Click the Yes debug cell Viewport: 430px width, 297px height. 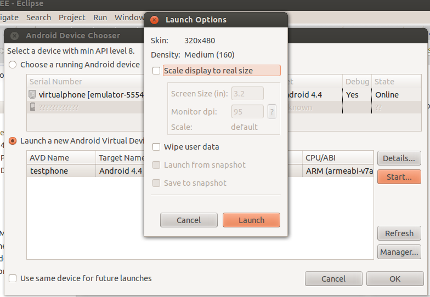pos(352,95)
